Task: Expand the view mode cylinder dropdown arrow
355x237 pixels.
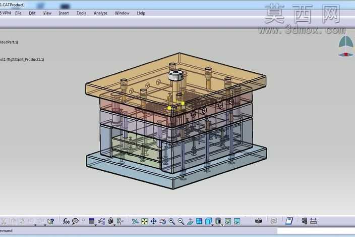Action: [222, 225]
